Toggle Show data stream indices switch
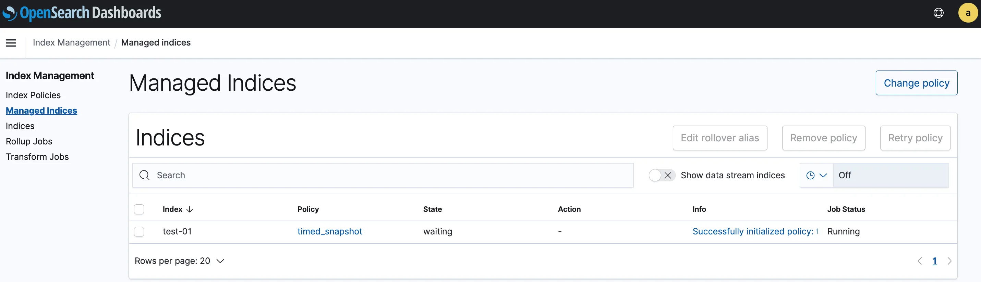Image resolution: width=981 pixels, height=282 pixels. [x=662, y=175]
